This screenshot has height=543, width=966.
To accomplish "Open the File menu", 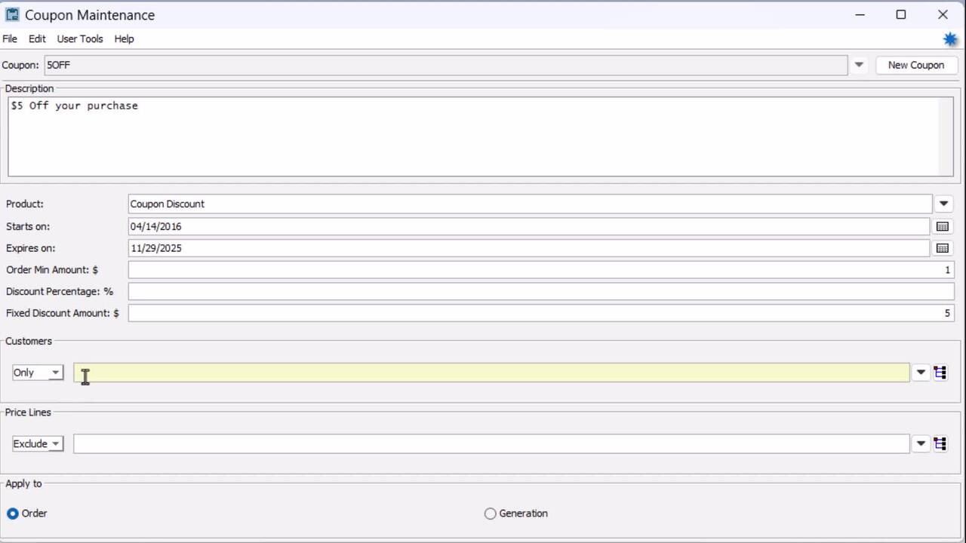I will [x=10, y=39].
